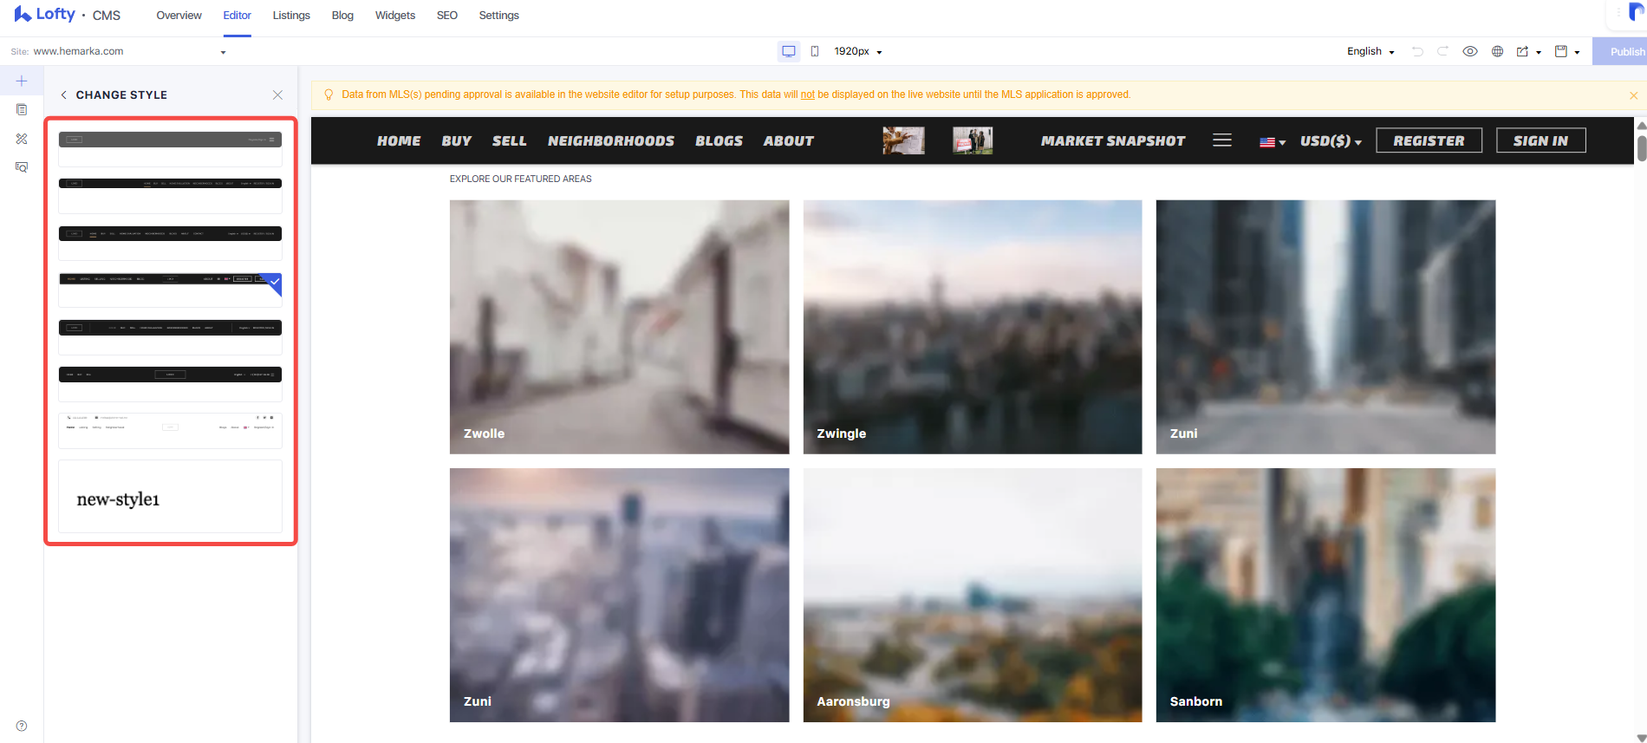This screenshot has height=743, width=1647.
Task: Select the new-style1 style card
Action: point(170,496)
